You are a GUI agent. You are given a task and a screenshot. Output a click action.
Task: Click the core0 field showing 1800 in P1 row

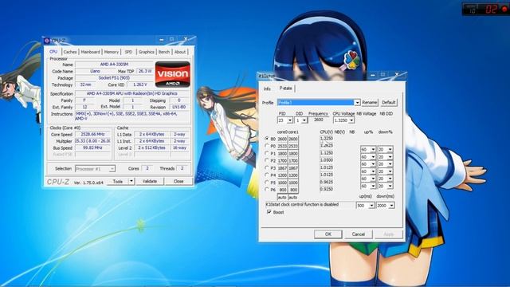pyautogui.click(x=282, y=153)
